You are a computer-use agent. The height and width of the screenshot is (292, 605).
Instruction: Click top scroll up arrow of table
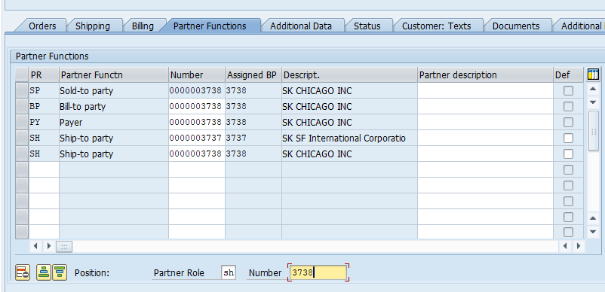coord(593,90)
